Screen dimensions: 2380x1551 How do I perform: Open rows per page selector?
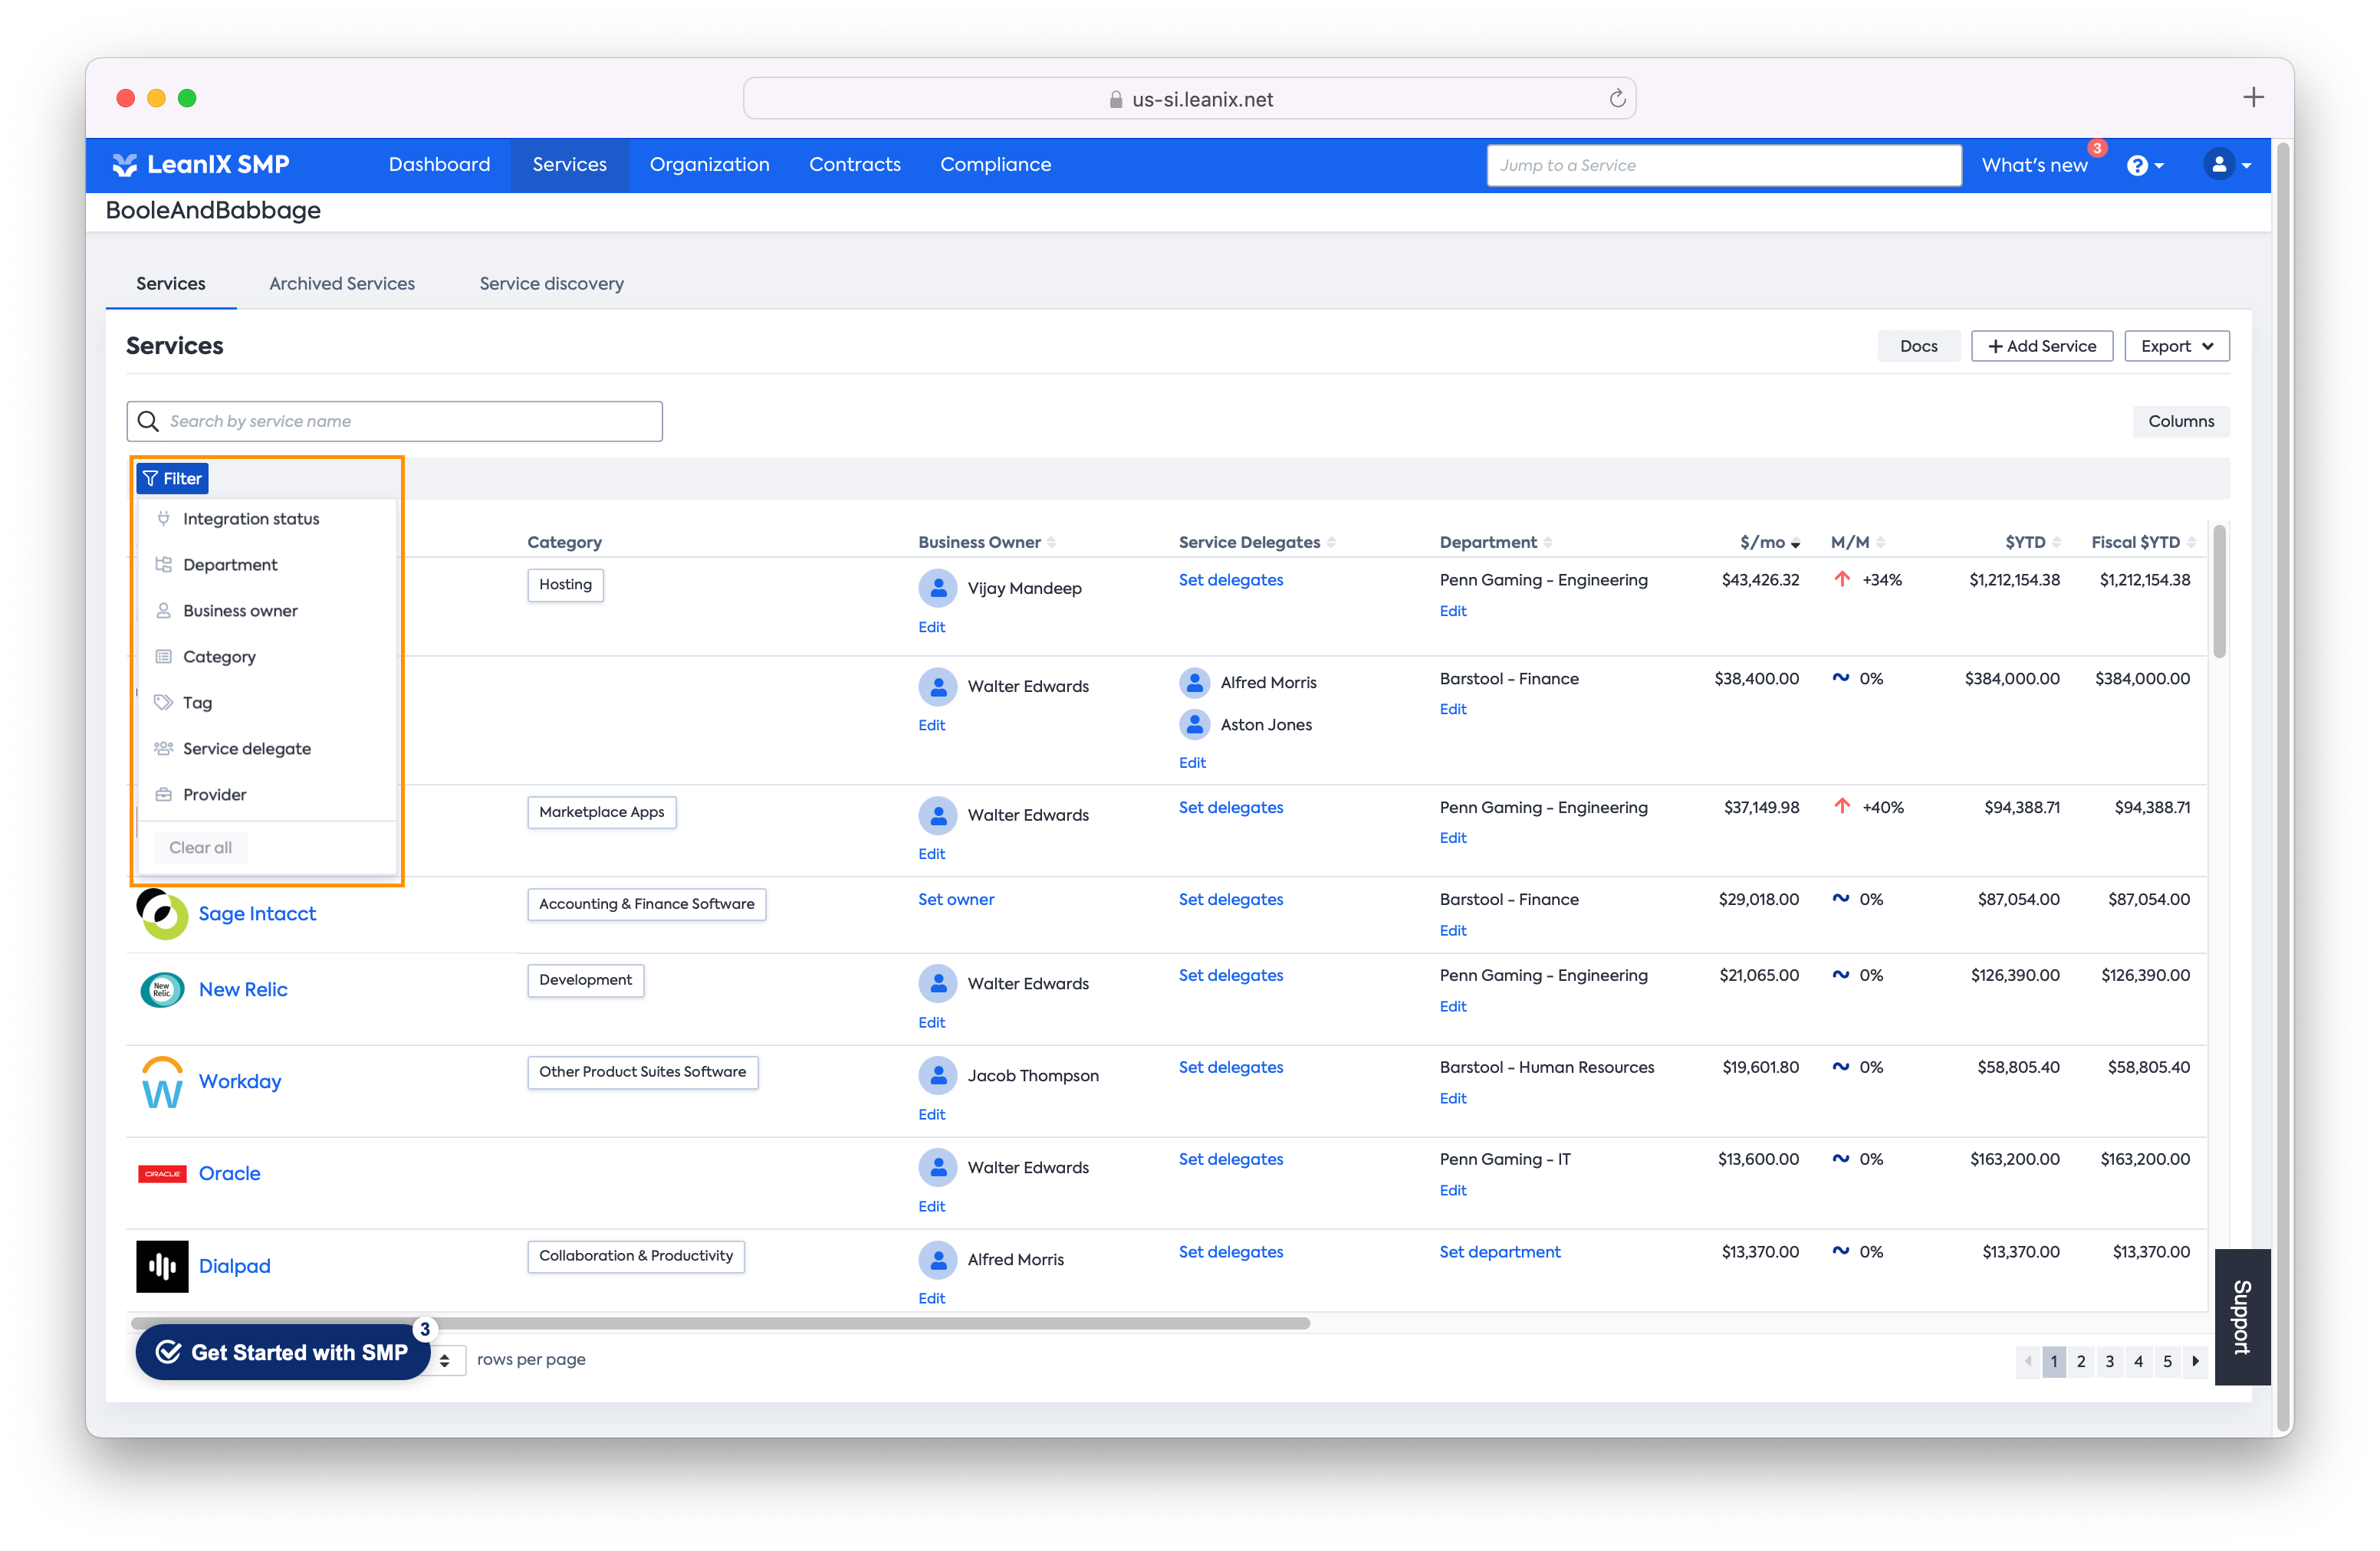point(446,1361)
